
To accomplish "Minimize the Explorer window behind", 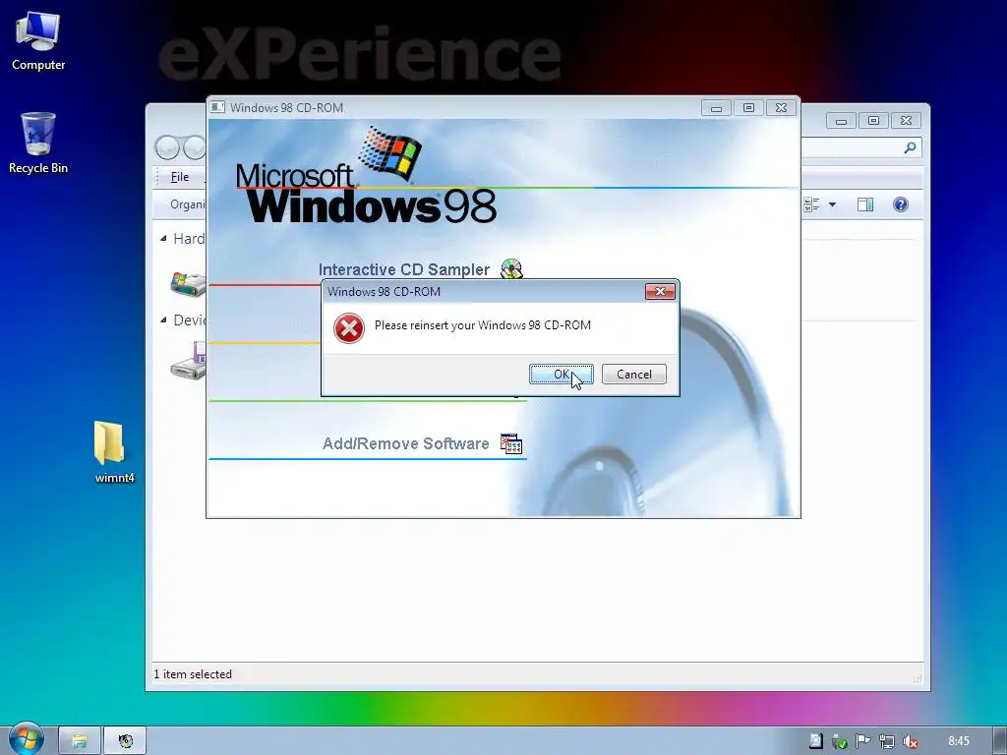I will pyautogui.click(x=841, y=121).
